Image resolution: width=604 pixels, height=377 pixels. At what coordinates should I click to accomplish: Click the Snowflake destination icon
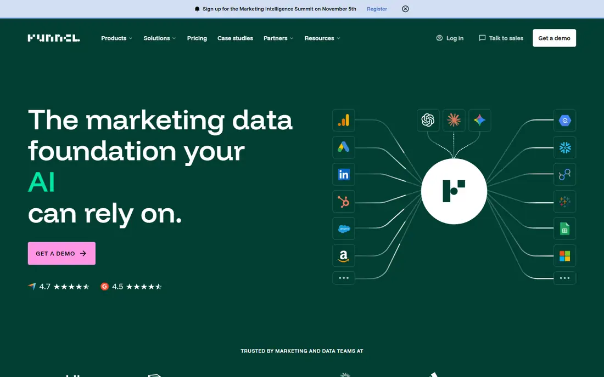(564, 147)
